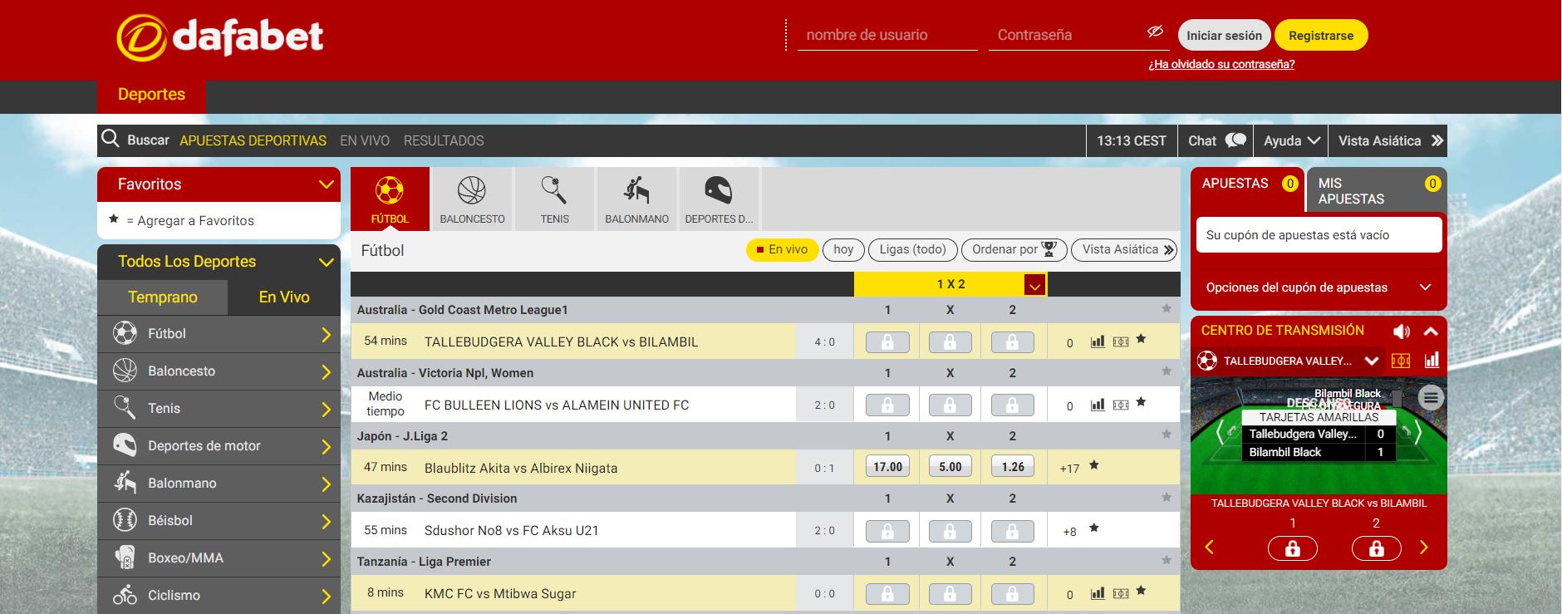The width and height of the screenshot is (1562, 614).
Task: Favorite the Tallebudgera Valley Black match star
Action: coord(1142,339)
